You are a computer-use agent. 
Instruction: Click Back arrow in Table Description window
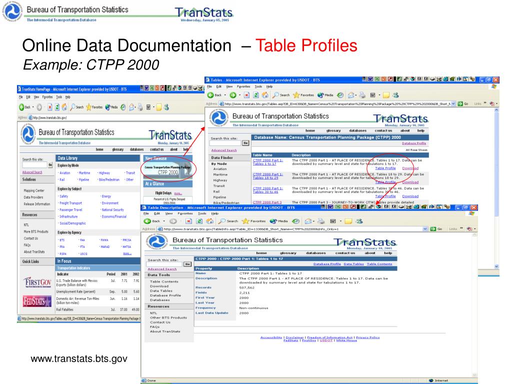pyautogui.click(x=147, y=221)
